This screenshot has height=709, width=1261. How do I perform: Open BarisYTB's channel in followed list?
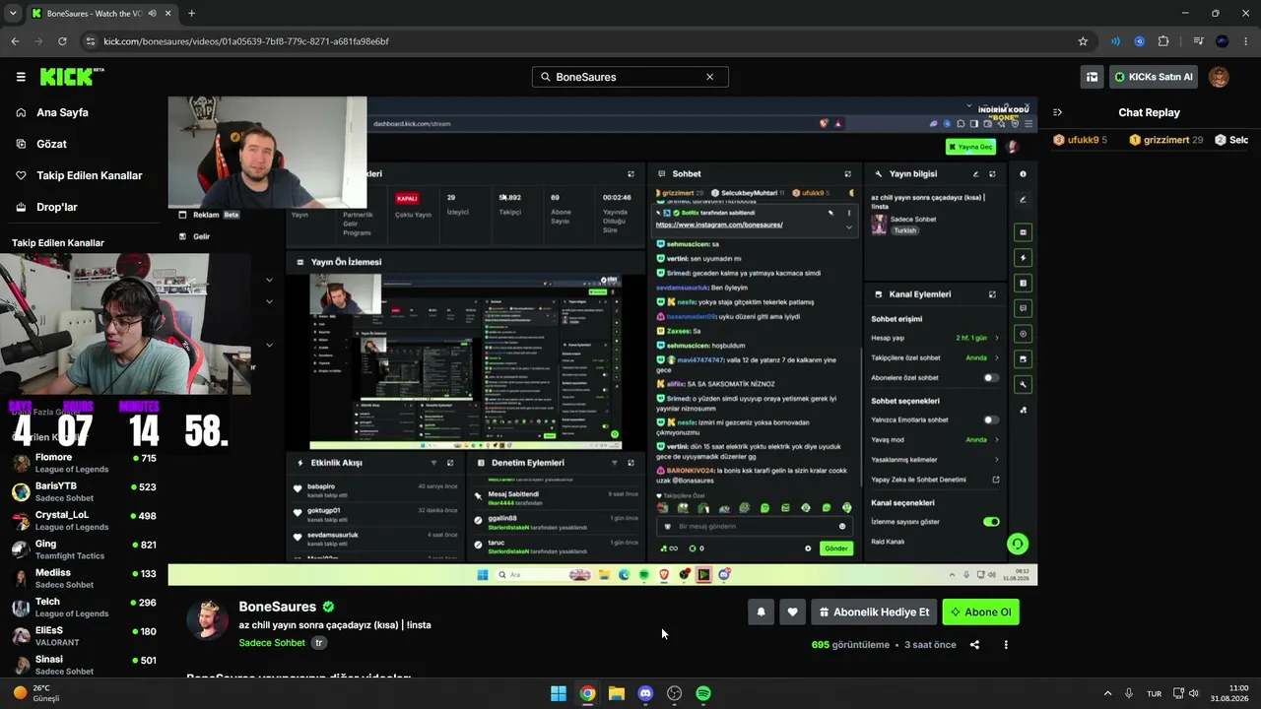point(84,492)
